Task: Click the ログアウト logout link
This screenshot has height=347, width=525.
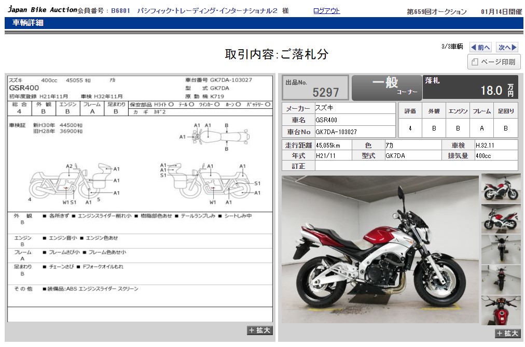Action: click(326, 11)
